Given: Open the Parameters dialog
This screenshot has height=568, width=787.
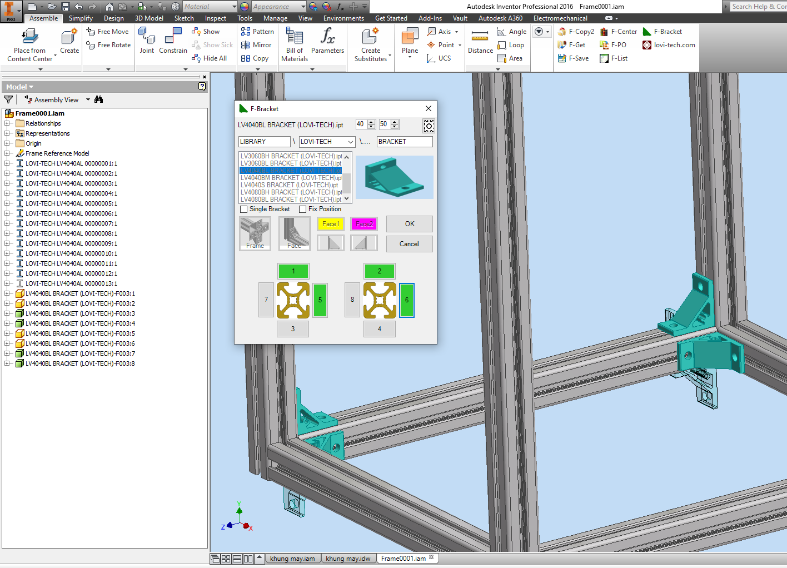Looking at the screenshot, I should pos(327,42).
